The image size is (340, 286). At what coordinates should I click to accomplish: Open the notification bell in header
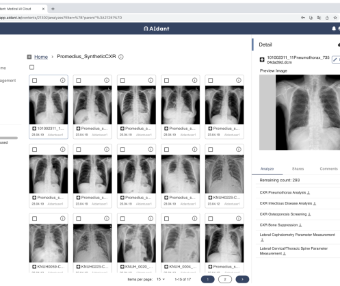pyautogui.click(x=334, y=29)
